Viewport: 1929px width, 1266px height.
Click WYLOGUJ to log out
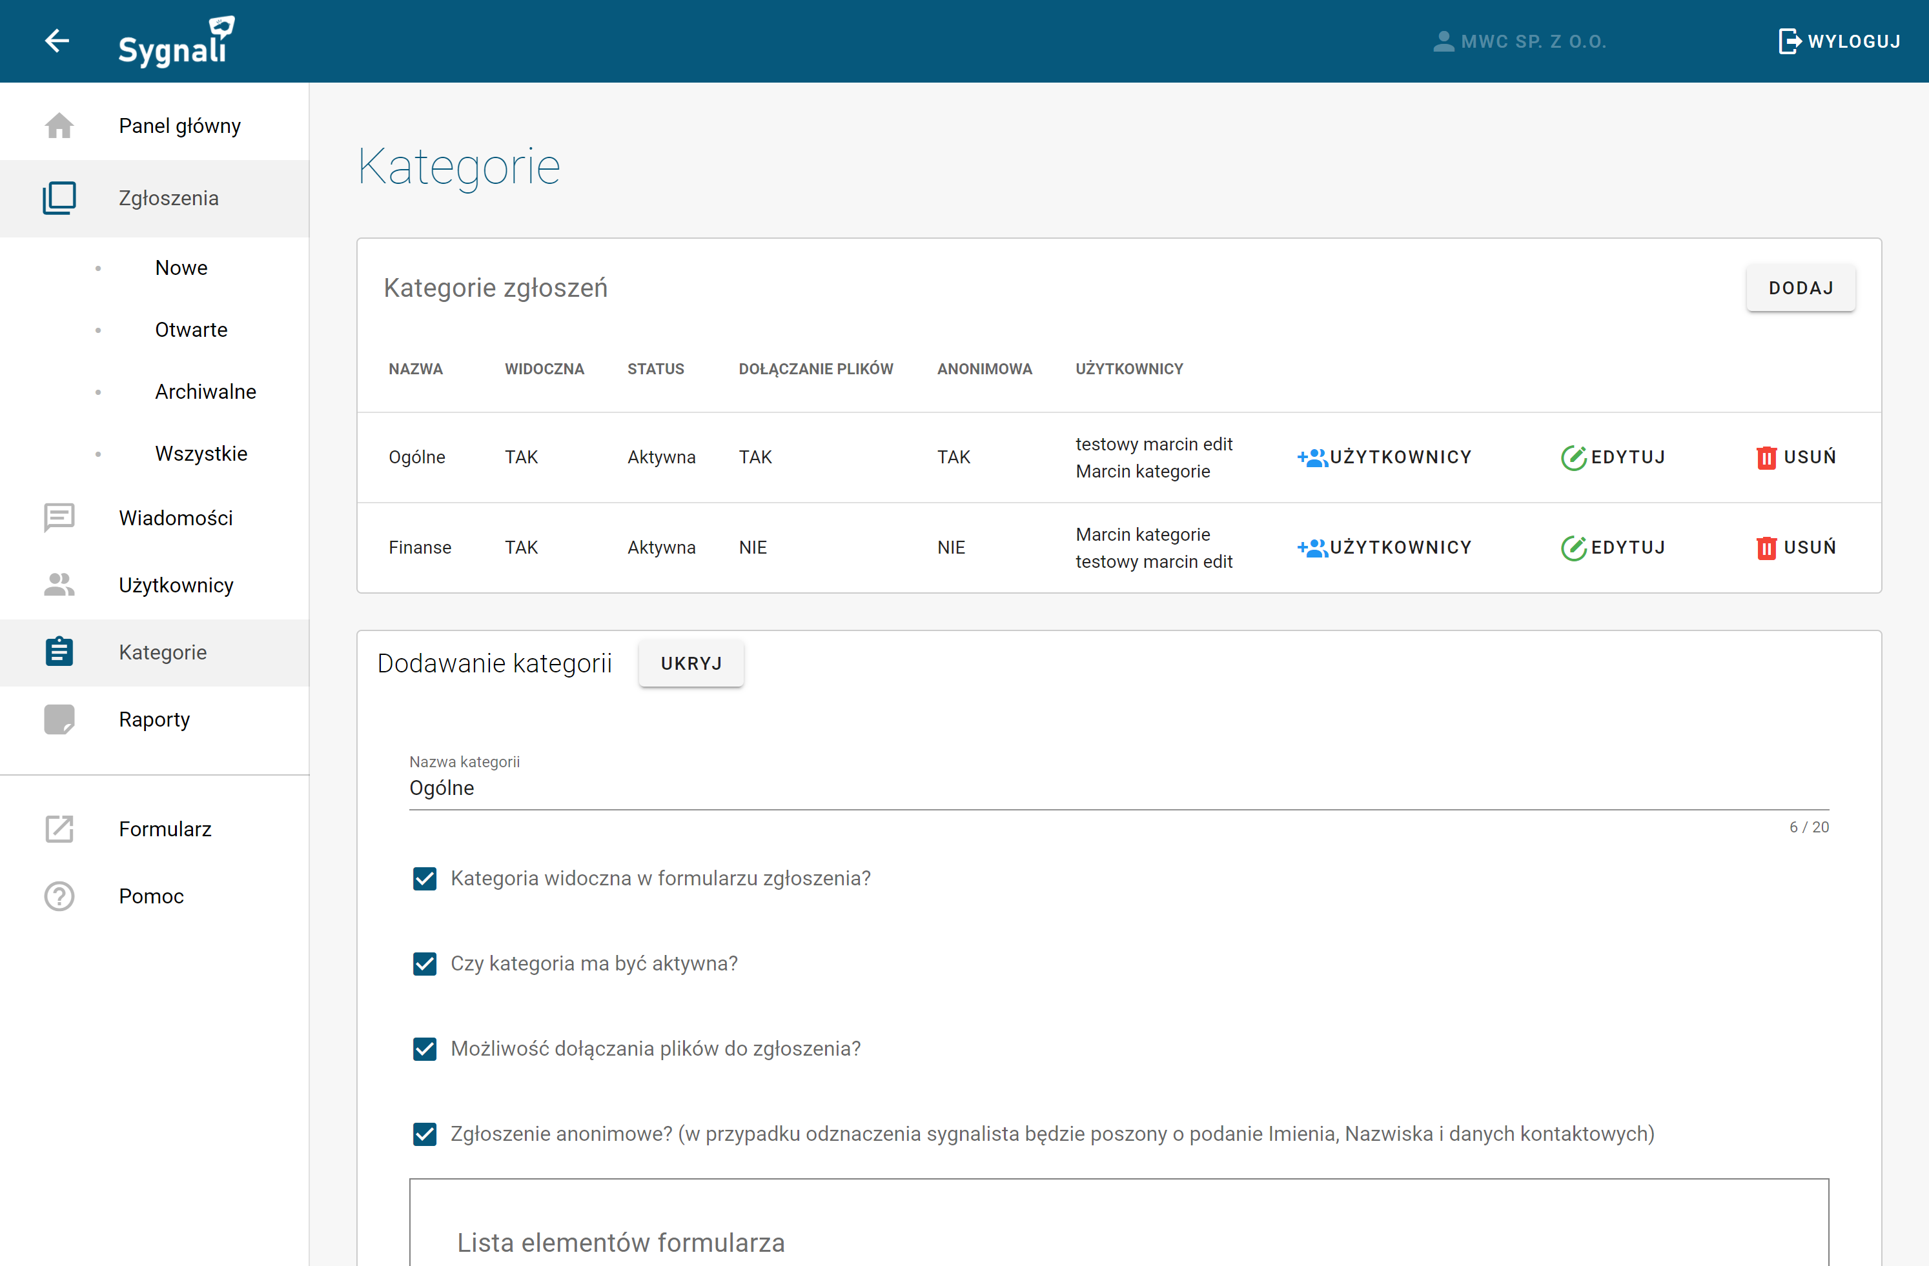[1839, 41]
